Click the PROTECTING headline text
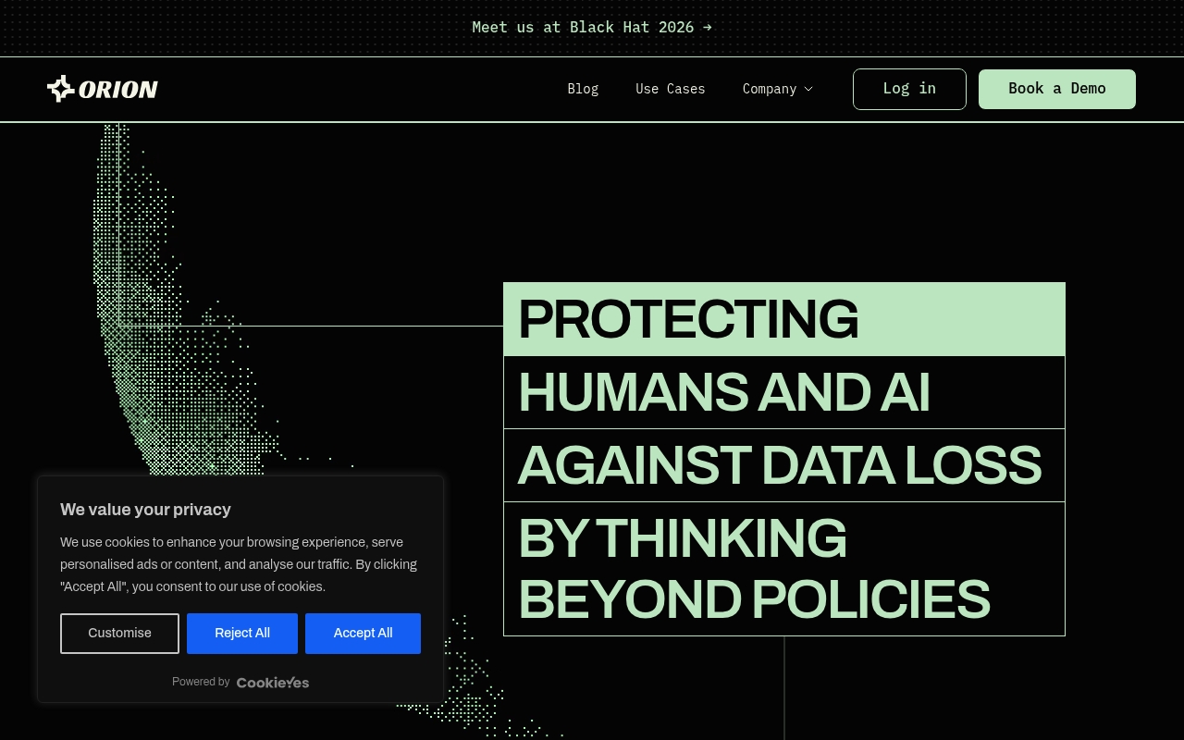Viewport: 1184px width, 740px height. (688, 319)
